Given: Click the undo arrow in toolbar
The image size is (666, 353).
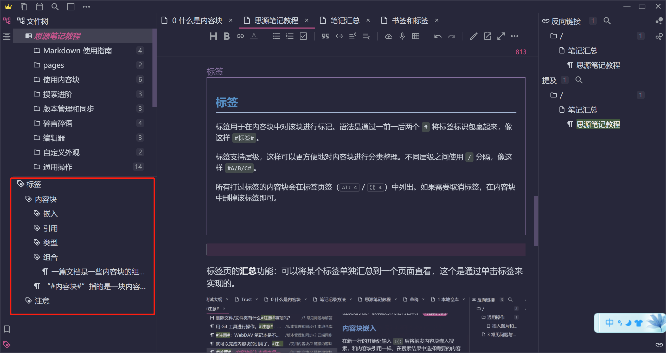Looking at the screenshot, I should (438, 36).
